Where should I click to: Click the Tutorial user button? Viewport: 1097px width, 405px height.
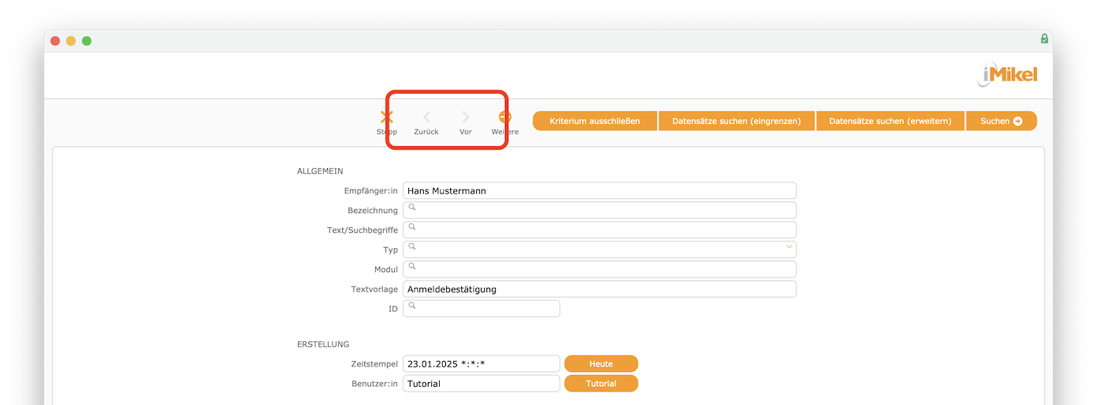pos(601,383)
